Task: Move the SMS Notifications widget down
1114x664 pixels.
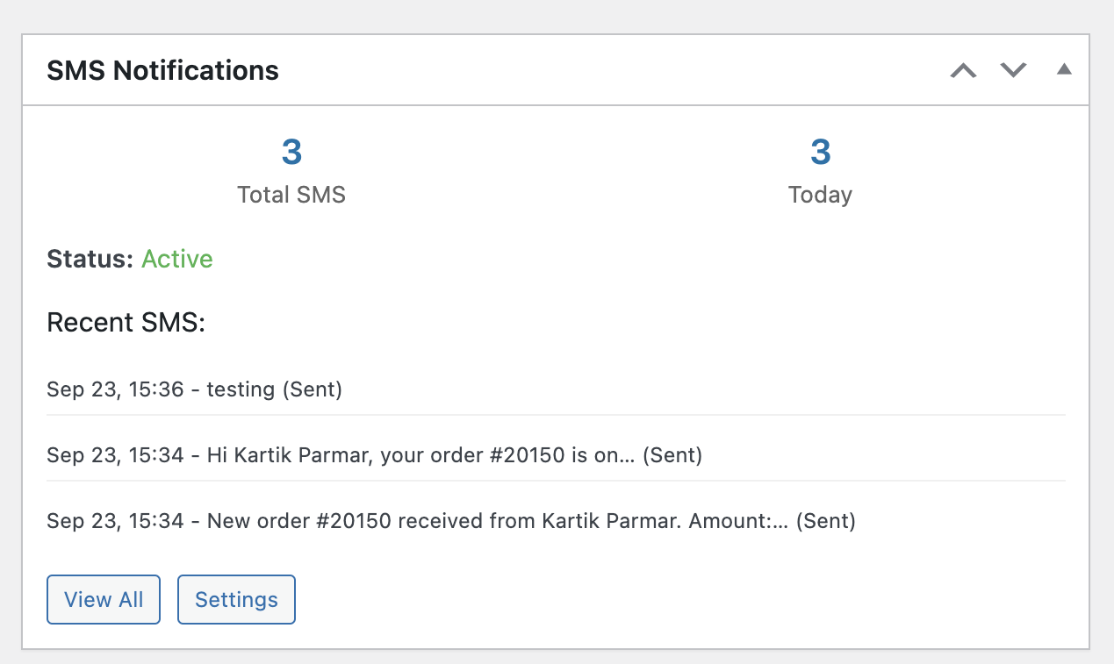Action: pos(1014,70)
